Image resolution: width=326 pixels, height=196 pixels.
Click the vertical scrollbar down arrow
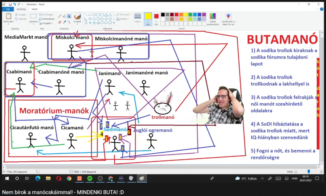point(322,163)
